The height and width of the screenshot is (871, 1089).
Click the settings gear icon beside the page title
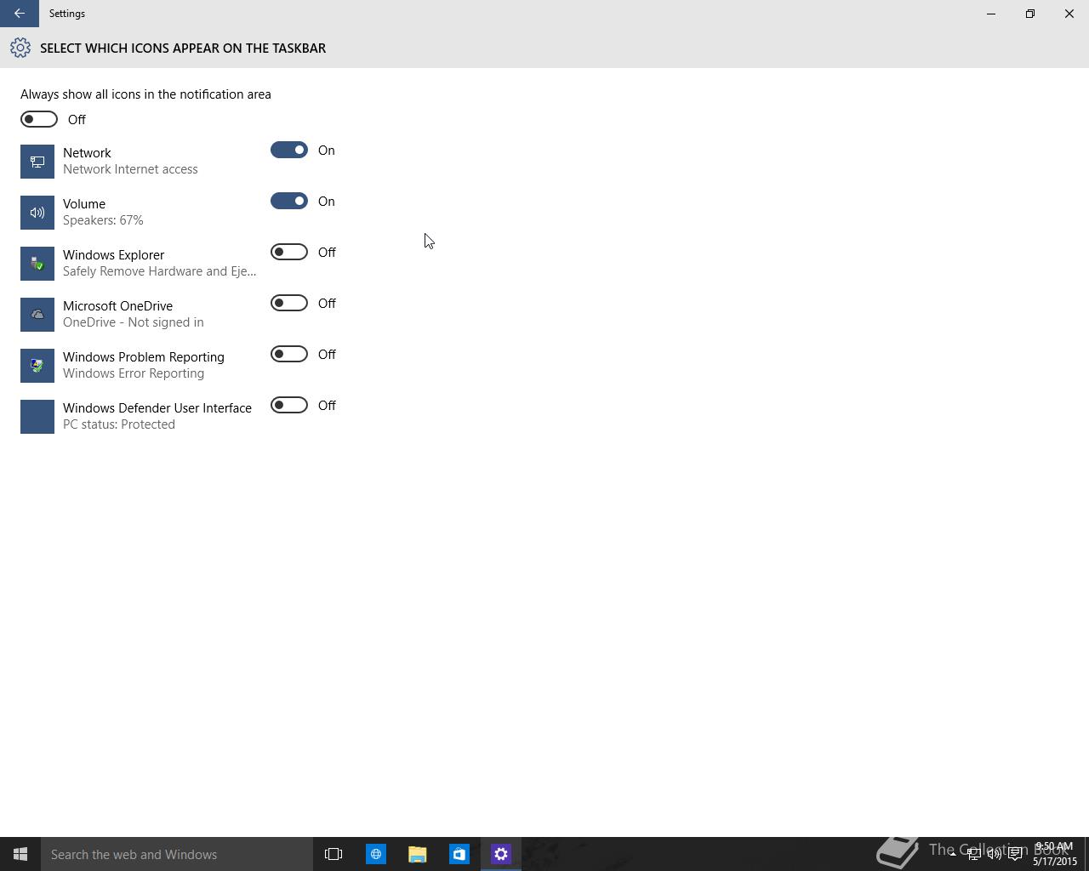point(20,48)
